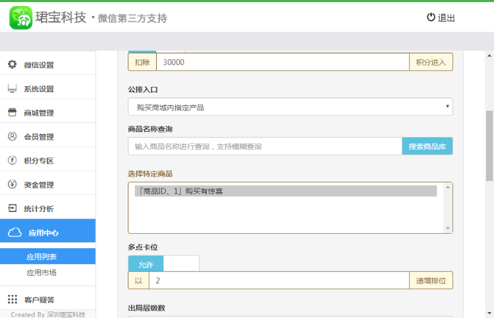The height and width of the screenshot is (318, 494).
Task: Click the 积分进入 addon label
Action: point(431,62)
